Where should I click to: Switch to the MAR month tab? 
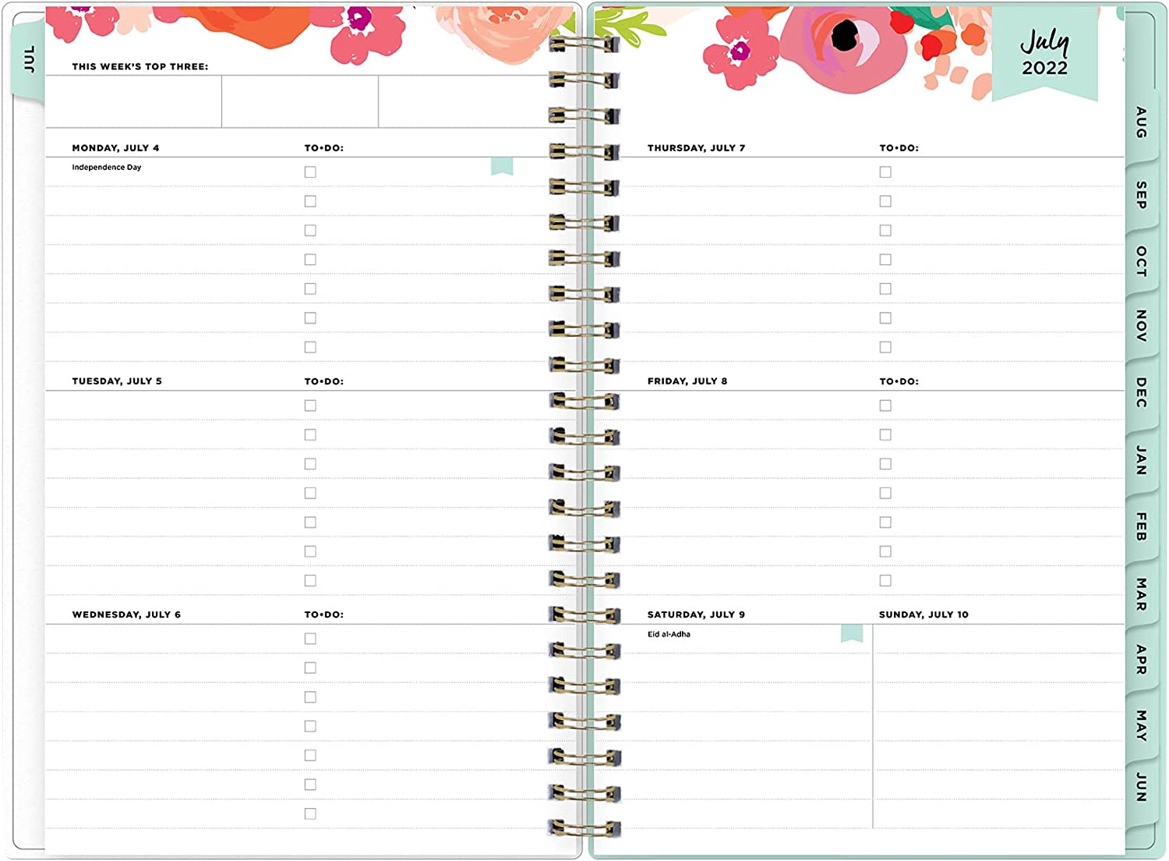click(1140, 594)
